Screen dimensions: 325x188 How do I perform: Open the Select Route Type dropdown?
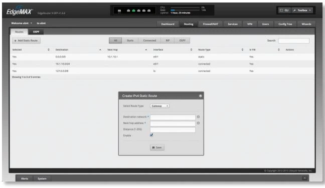(159, 106)
